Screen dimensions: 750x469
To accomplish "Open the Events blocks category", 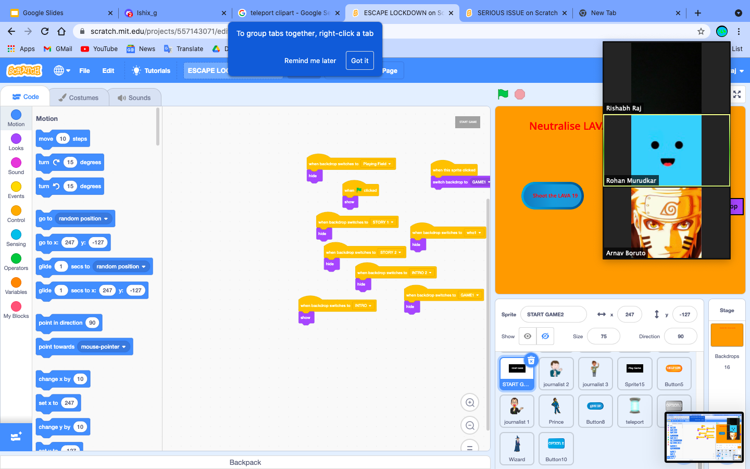I will (16, 190).
